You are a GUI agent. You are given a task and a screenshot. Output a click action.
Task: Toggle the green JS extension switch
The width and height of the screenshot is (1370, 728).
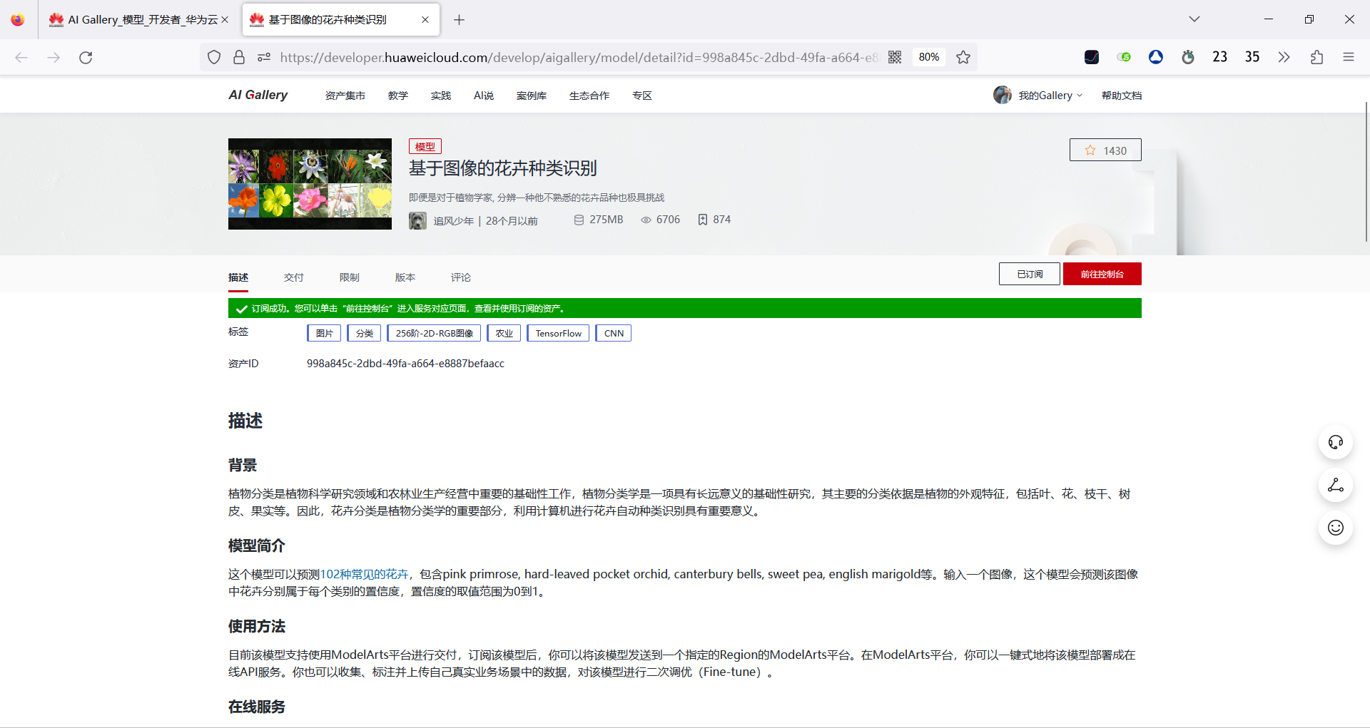click(x=1124, y=57)
